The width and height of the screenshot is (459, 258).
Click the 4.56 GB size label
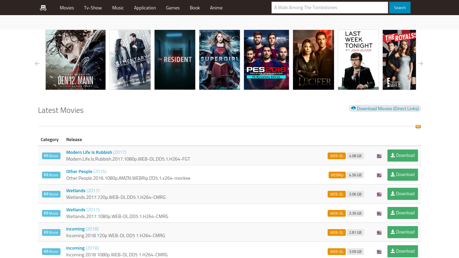click(x=355, y=175)
